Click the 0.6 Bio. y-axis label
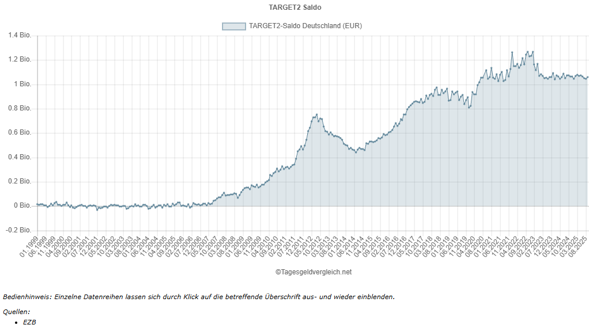This screenshot has height=325, width=589. click(19, 133)
